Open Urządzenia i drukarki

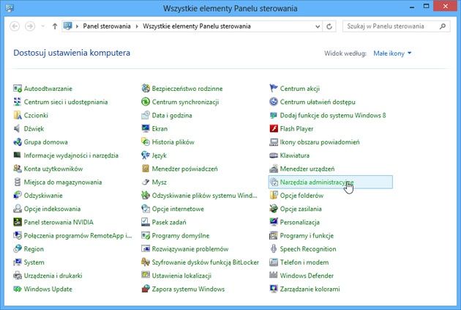tap(53, 276)
